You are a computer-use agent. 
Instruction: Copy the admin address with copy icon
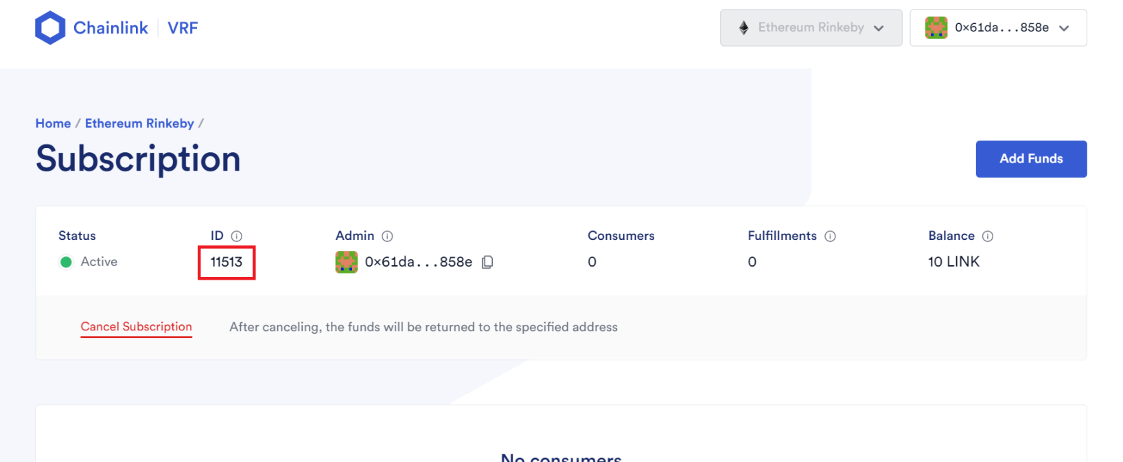[487, 263]
